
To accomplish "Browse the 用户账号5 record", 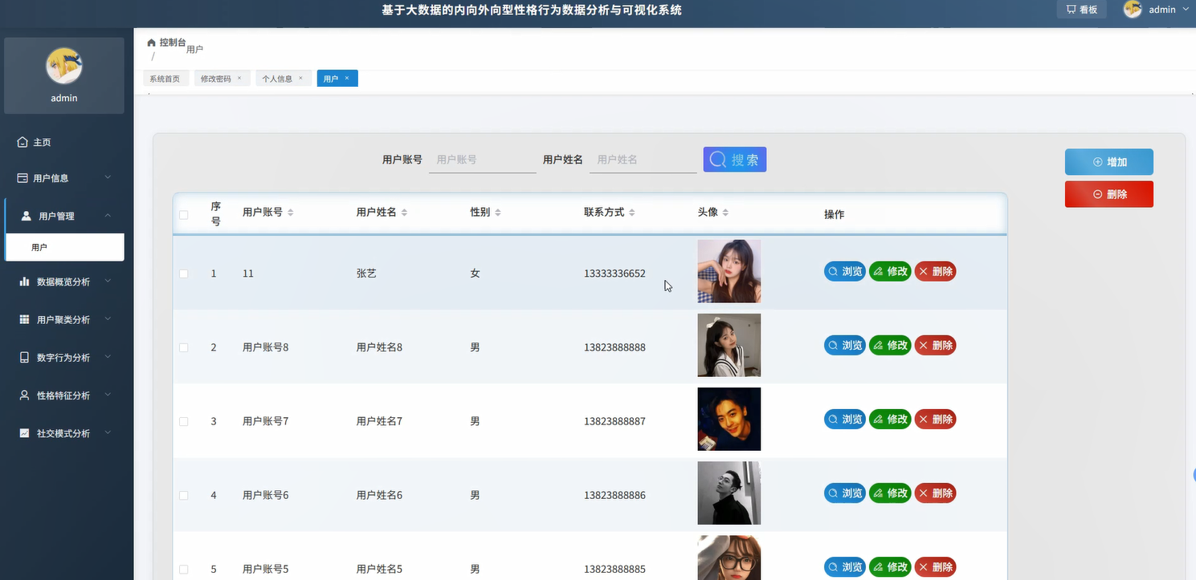I will click(845, 566).
